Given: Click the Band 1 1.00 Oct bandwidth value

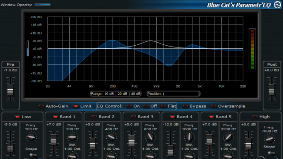Looking at the screenshot, I should 72,149.
